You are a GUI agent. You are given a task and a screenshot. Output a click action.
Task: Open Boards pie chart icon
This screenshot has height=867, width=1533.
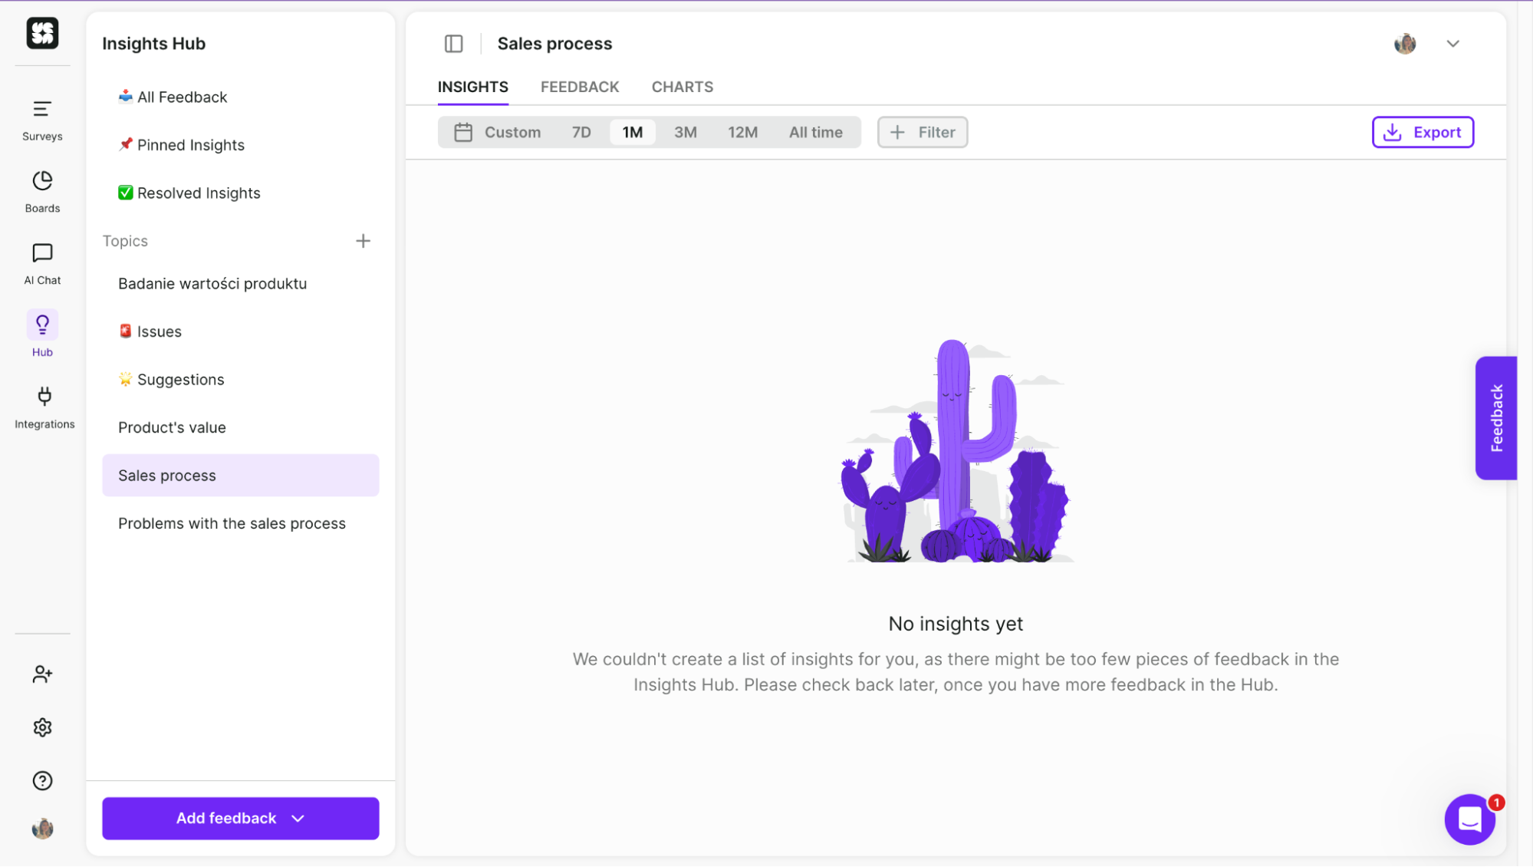[x=42, y=190]
